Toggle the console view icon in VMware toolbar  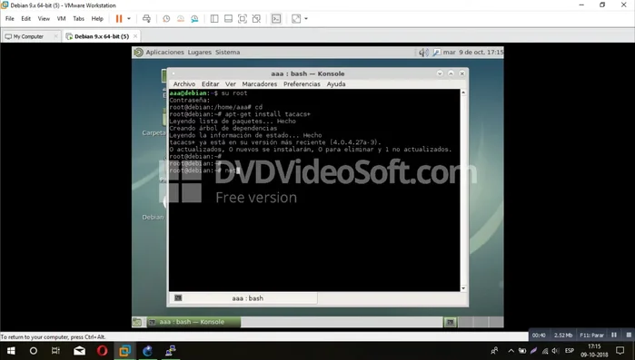click(276, 18)
